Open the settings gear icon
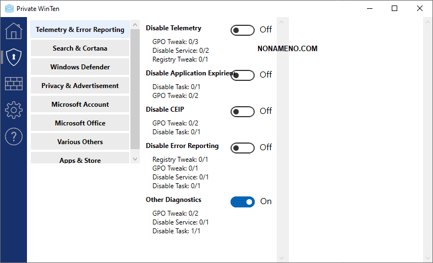Image resolution: width=433 pixels, height=263 pixels. tap(13, 110)
